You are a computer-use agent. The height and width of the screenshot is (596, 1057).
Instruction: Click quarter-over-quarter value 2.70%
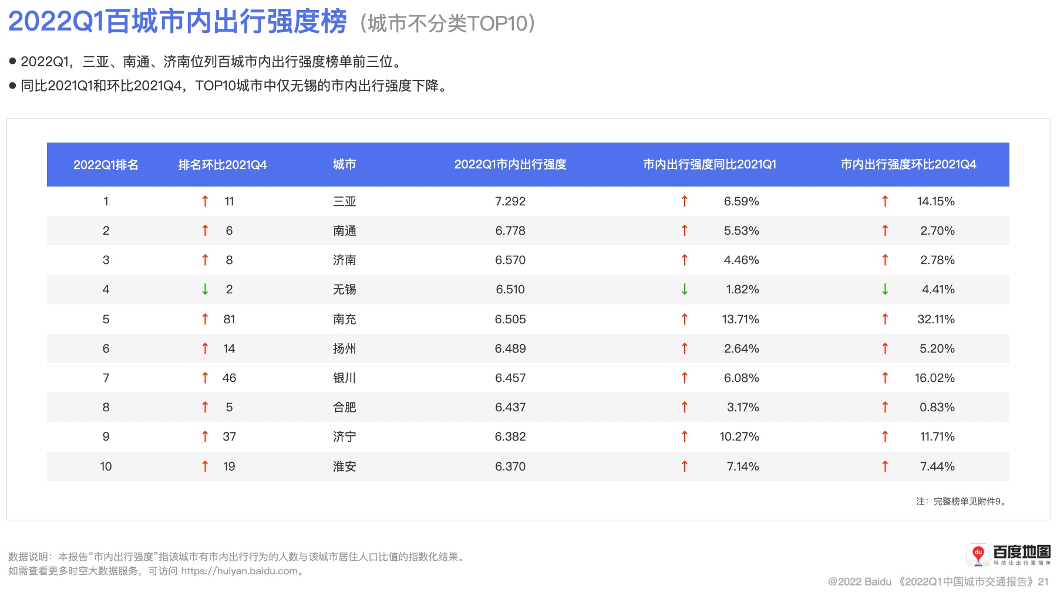(938, 231)
